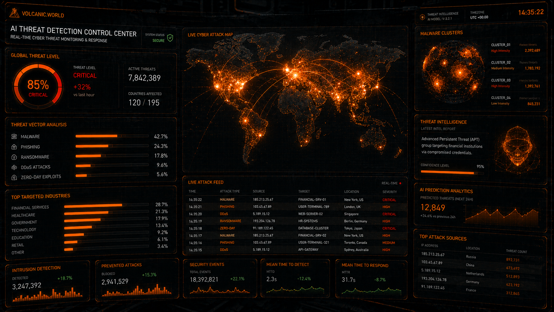Viewport: 554px width, 312px height.
Task: Click the Healthcare industry row
Action: 89,213
